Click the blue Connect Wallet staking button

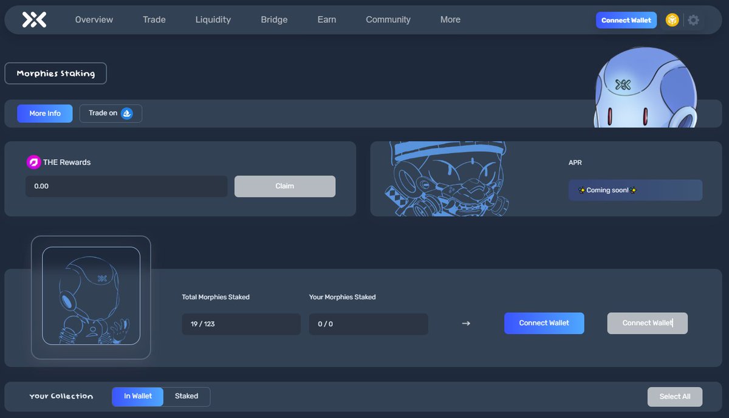click(544, 323)
